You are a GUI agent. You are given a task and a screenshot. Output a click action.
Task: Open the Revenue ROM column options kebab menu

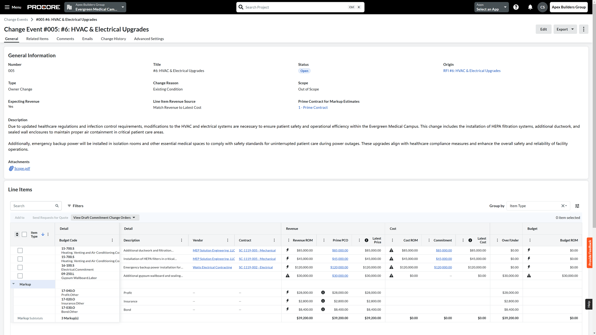coord(288,240)
